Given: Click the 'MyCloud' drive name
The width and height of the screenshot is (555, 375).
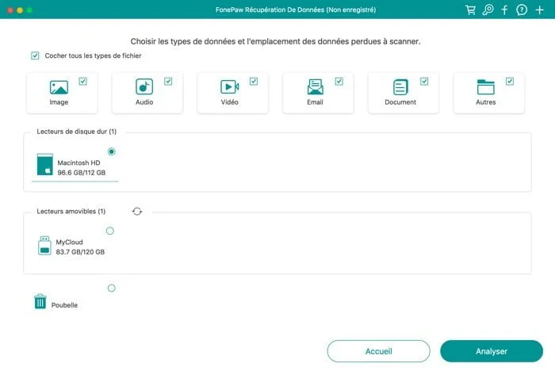Looking at the screenshot, I should tap(70, 242).
